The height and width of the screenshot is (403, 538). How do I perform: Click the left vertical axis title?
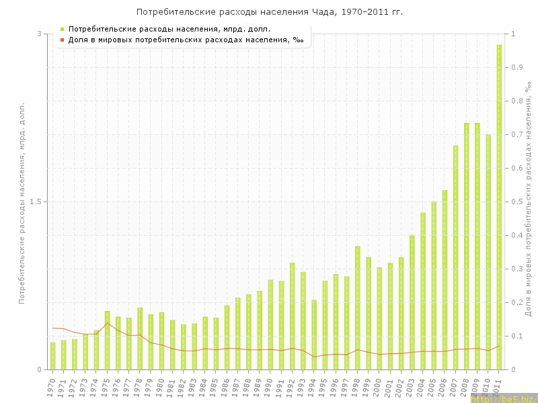(x=22, y=203)
